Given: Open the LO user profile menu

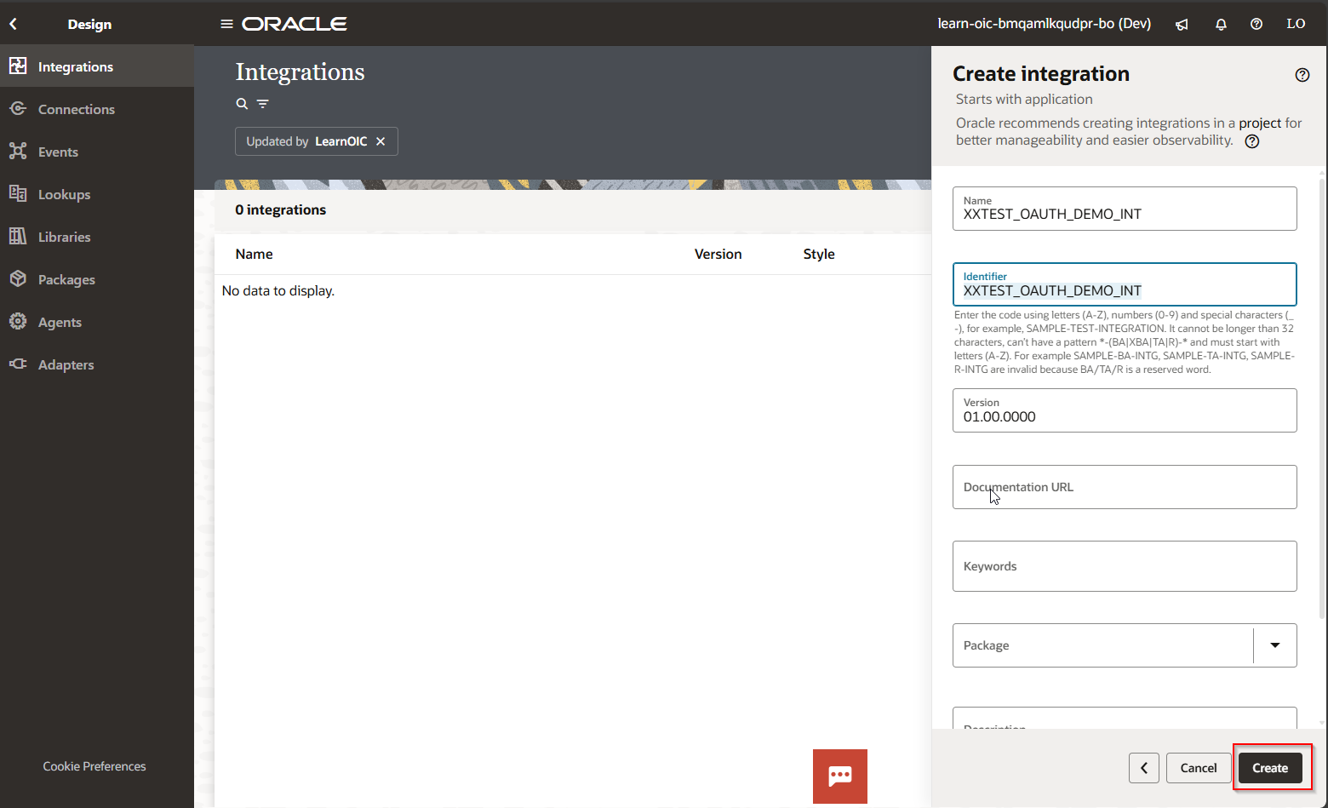Looking at the screenshot, I should click(1296, 24).
